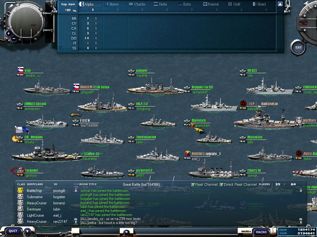This screenshot has height=237, width=317.
Task: Toggle the Fleet Channel checkbox
Action: point(193,185)
